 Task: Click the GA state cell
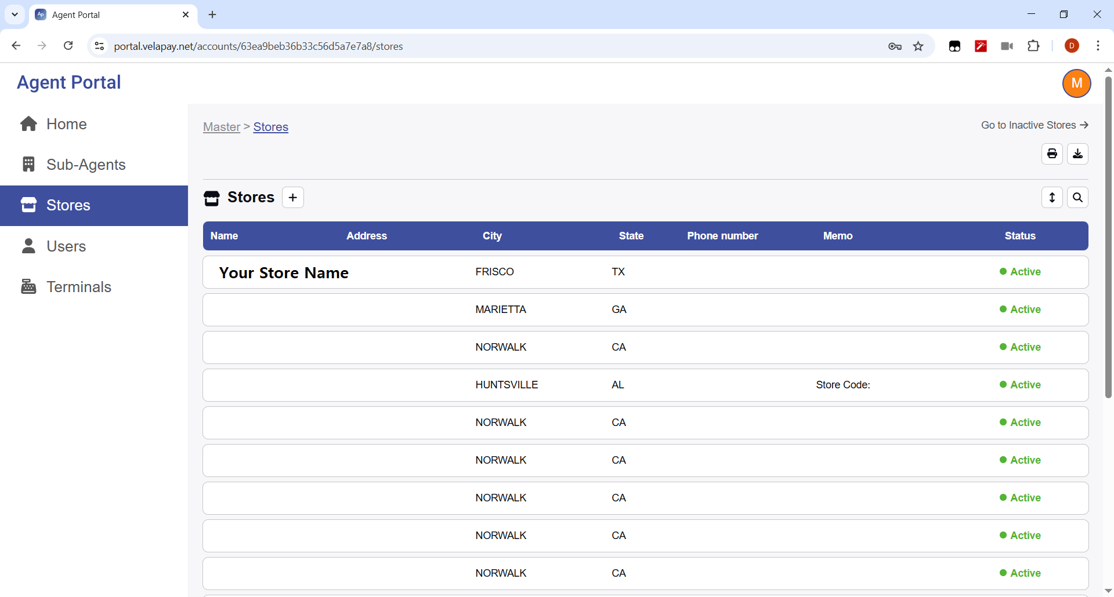pyautogui.click(x=619, y=310)
